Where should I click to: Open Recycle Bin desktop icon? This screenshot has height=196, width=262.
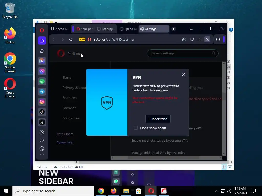point(10,10)
